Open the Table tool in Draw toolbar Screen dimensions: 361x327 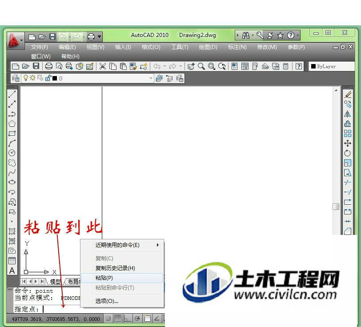click(12, 261)
